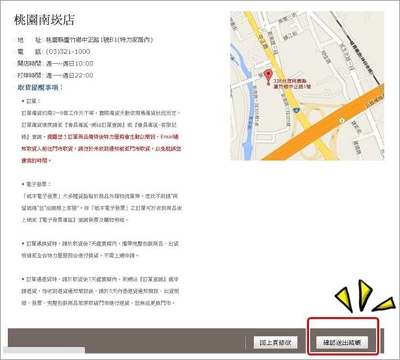This screenshot has height=360, width=400.
Task: Click the store title 桃園南崁店
Action: [x=44, y=20]
